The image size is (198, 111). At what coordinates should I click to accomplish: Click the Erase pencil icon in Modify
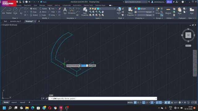59,9
